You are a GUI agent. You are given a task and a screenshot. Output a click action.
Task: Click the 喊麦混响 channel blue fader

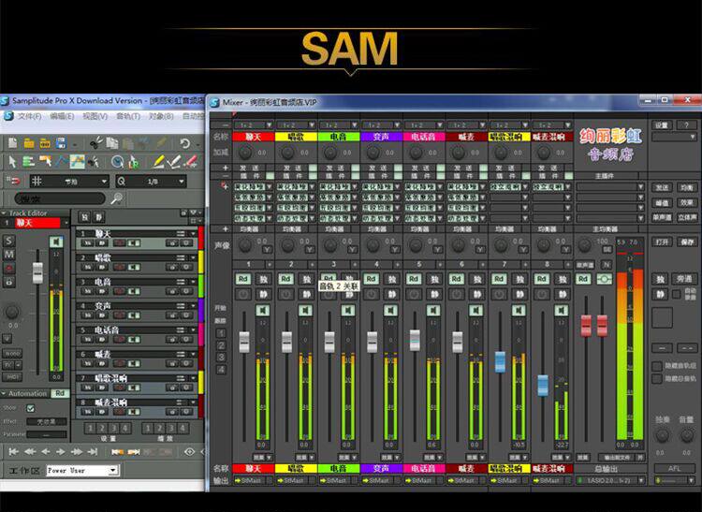pos(543,386)
